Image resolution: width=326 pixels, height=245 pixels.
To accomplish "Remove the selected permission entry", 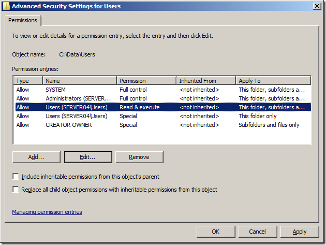I will [139, 157].
